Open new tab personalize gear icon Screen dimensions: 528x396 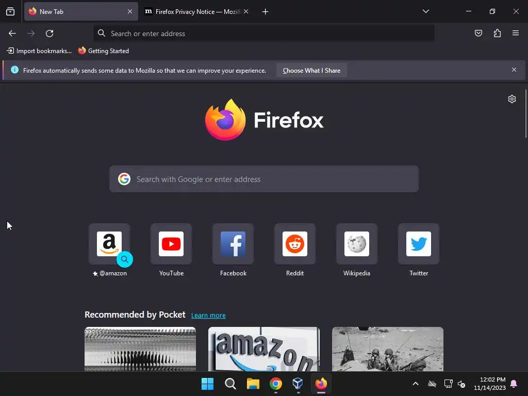click(512, 99)
